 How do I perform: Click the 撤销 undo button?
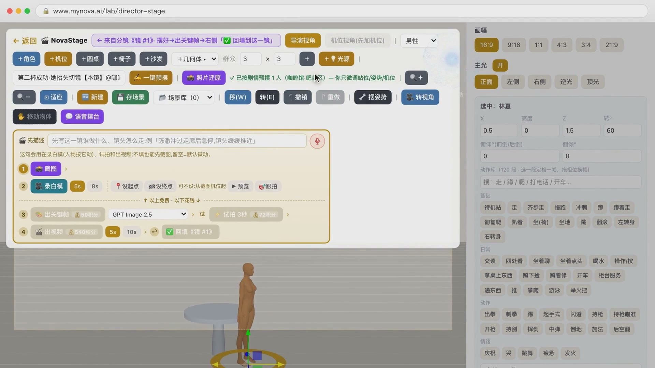[x=297, y=97]
